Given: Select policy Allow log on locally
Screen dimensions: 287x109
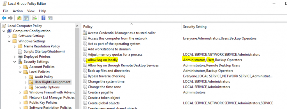Looking at the screenshot, I should click(x=103, y=60).
